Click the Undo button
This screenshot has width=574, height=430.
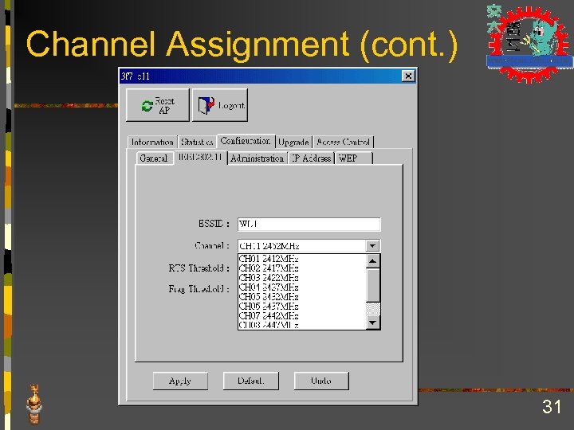coord(321,381)
